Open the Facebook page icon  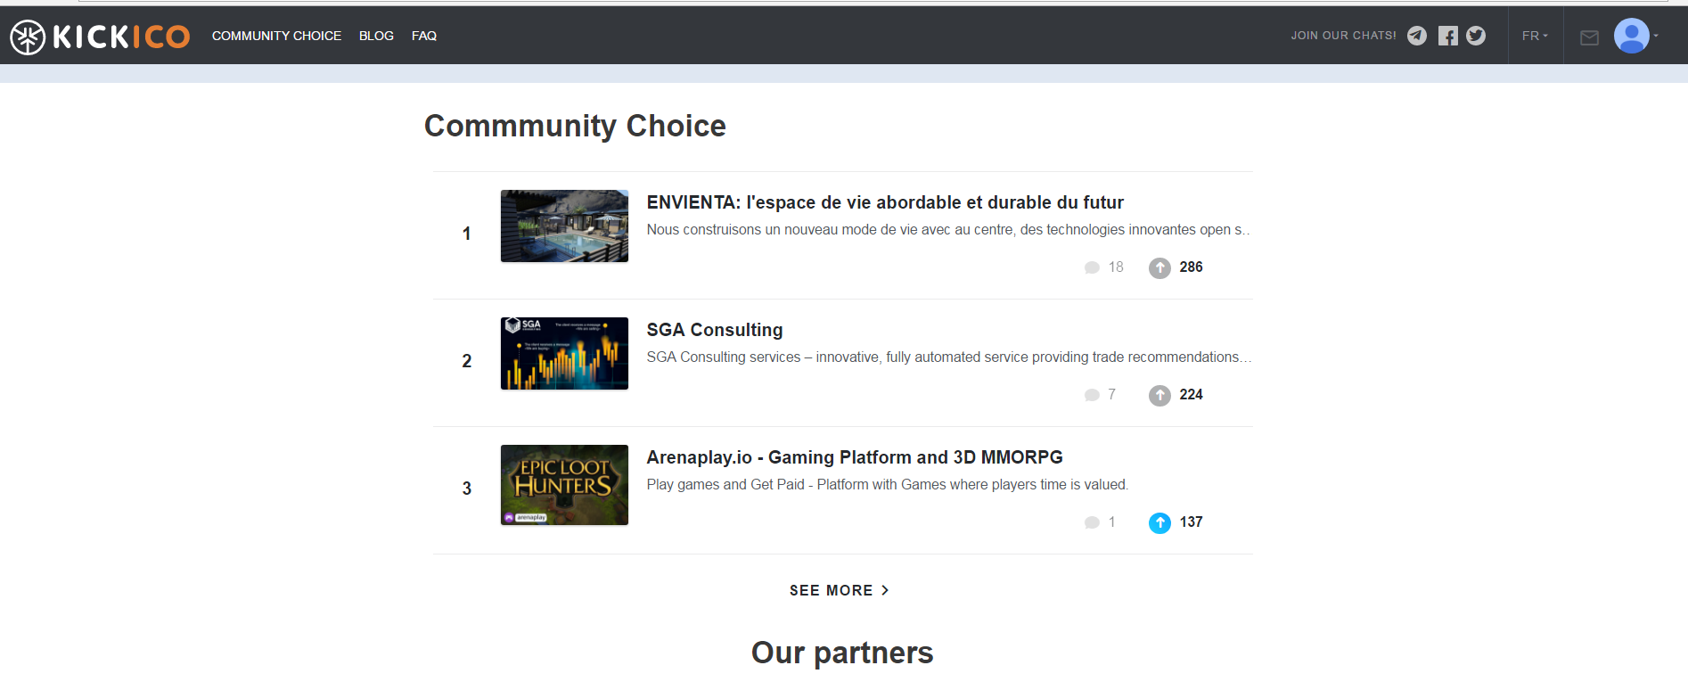pos(1448,36)
